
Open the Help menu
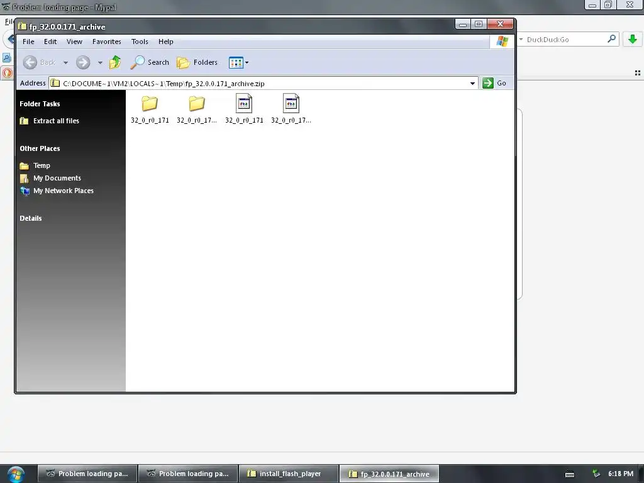166,42
